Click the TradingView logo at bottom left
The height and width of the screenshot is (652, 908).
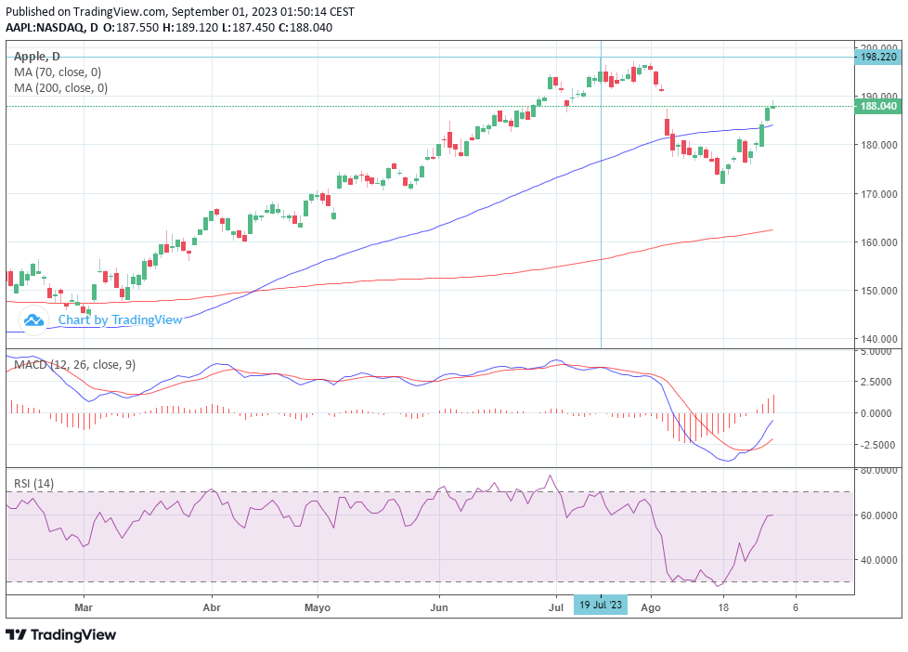[60, 634]
